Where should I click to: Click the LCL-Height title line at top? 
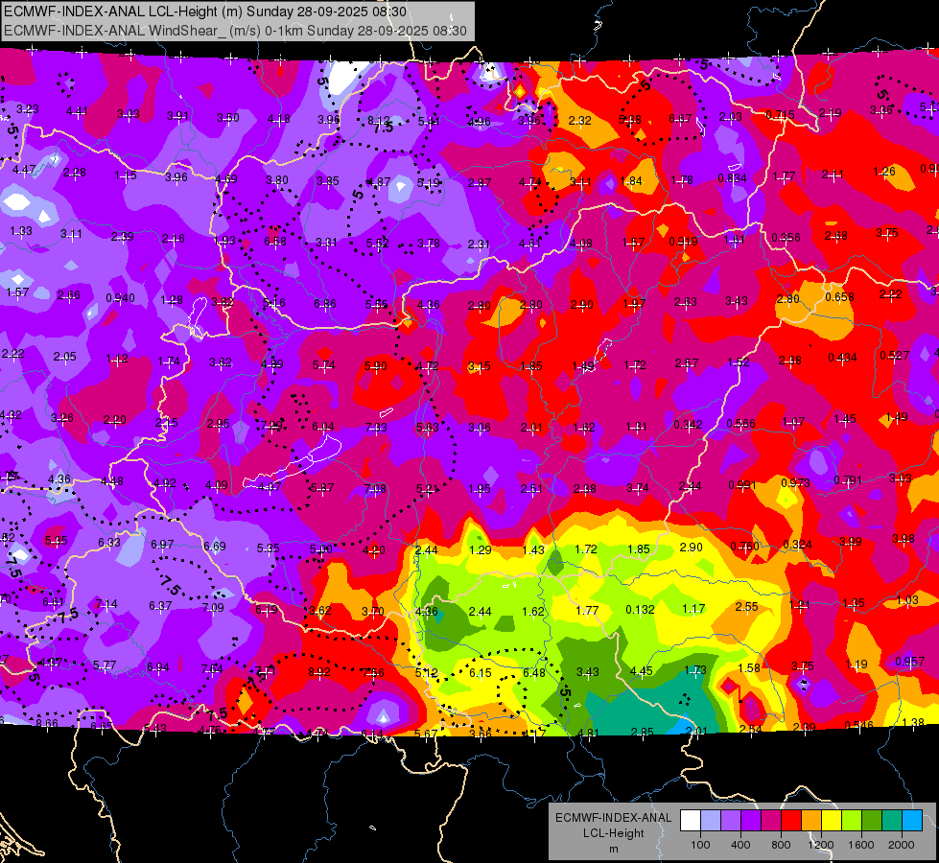tap(205, 12)
